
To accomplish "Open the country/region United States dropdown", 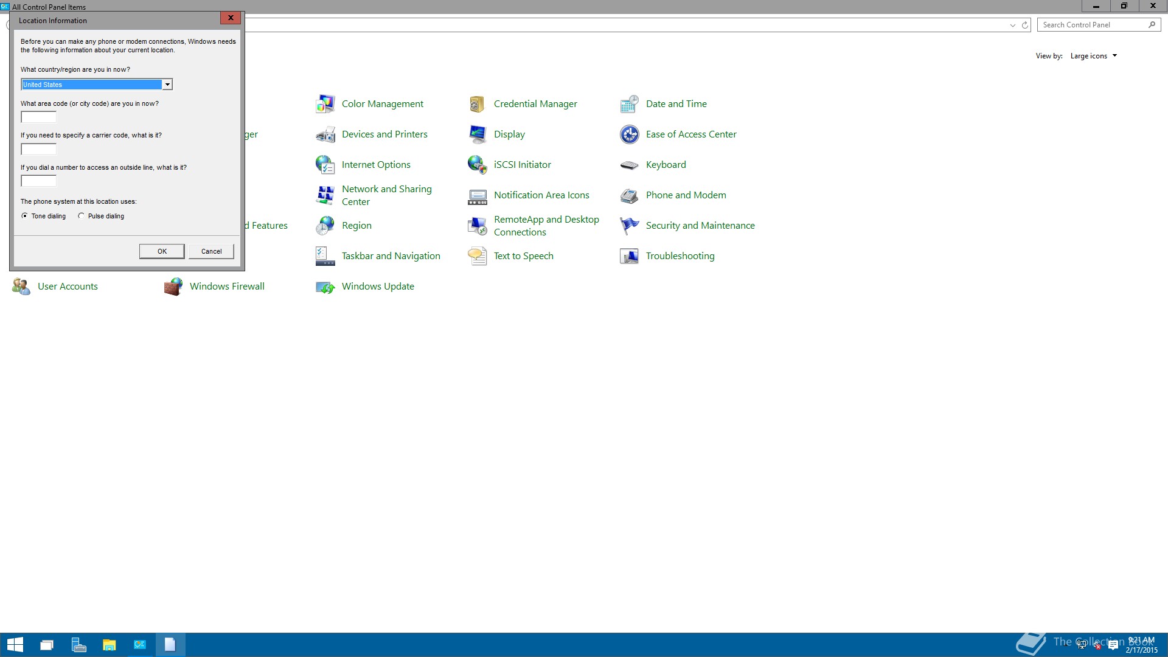I will pyautogui.click(x=97, y=85).
